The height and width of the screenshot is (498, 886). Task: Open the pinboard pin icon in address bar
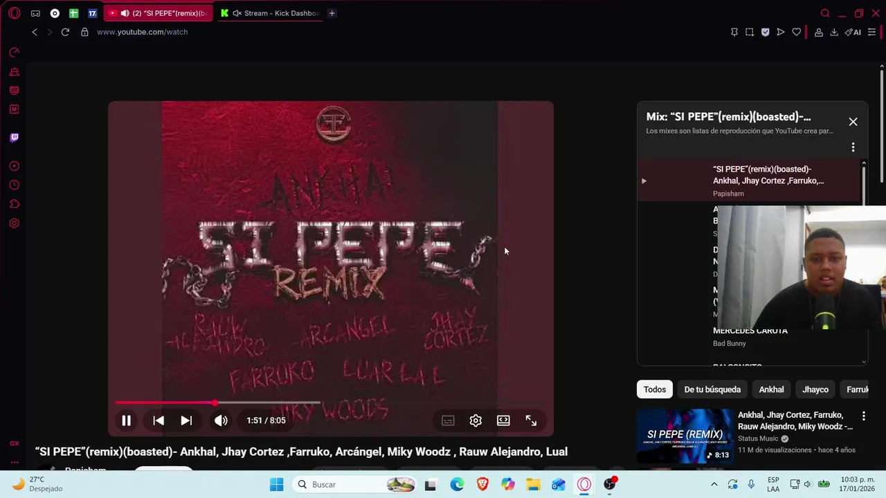(734, 32)
